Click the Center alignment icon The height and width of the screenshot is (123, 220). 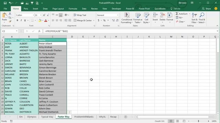click(x=57, y=20)
